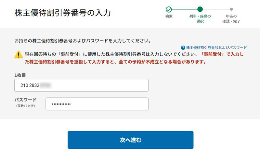The height and width of the screenshot is (161, 260).
Task: Click the 1枚目 field label
Action: click(20, 75)
